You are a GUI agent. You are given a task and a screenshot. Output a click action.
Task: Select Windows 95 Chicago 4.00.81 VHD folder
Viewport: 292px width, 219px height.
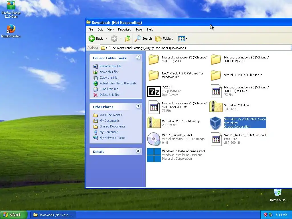click(x=177, y=59)
